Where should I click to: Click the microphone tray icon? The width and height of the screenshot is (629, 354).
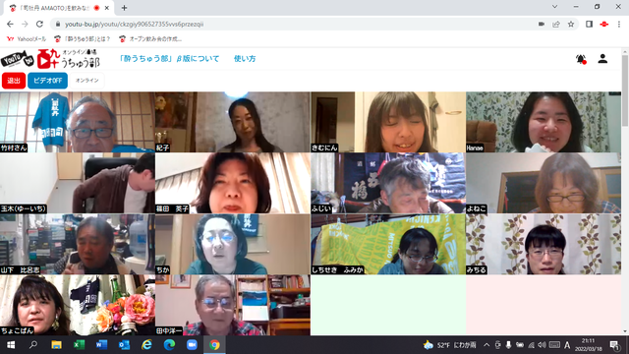(509, 345)
